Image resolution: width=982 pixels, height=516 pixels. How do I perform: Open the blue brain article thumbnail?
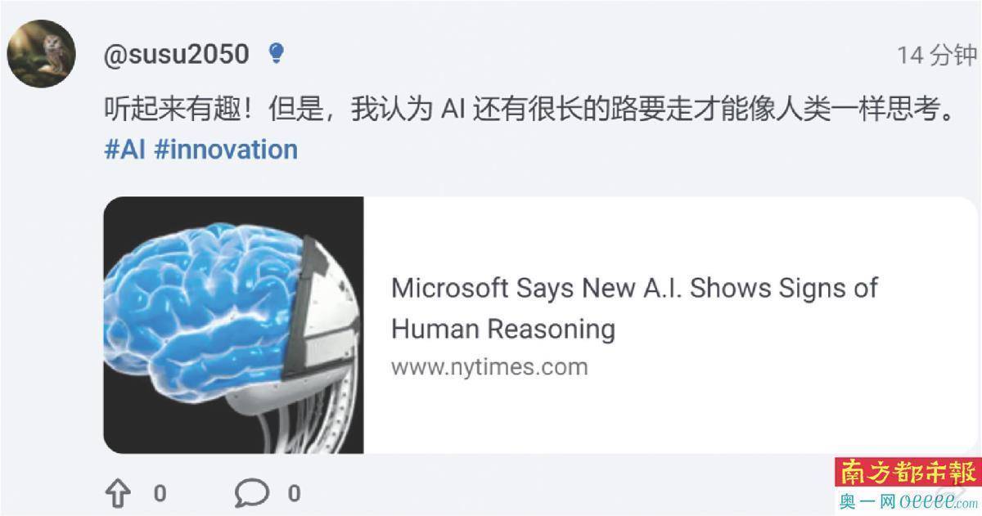(x=234, y=325)
